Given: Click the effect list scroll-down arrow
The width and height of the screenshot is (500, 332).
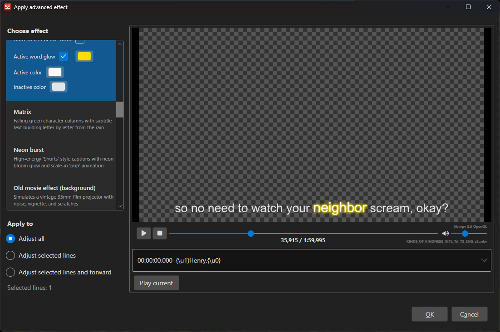Looking at the screenshot, I should point(120,206).
